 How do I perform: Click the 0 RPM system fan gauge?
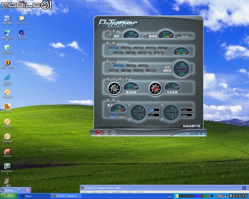[x=172, y=86]
